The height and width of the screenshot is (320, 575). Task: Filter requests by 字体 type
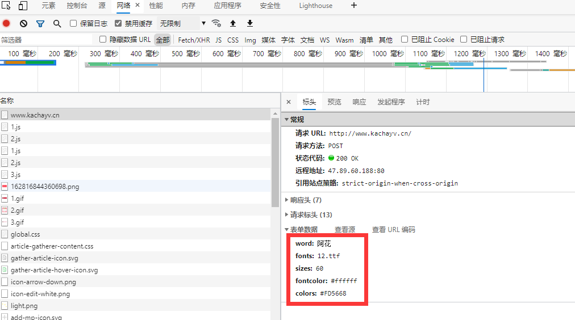pyautogui.click(x=288, y=40)
